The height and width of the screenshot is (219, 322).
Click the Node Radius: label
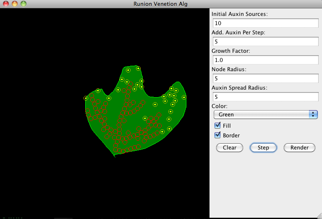[x=229, y=69]
